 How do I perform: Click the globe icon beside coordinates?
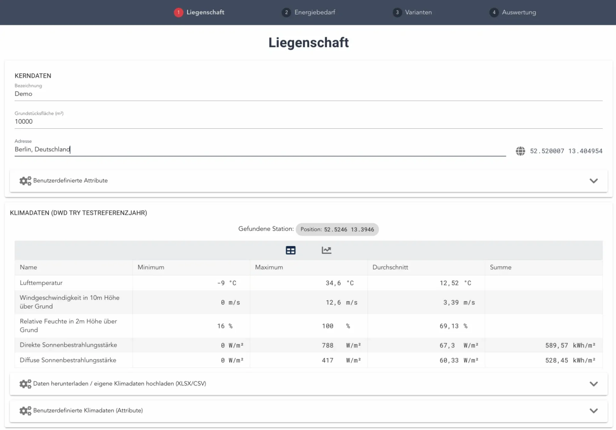point(520,151)
